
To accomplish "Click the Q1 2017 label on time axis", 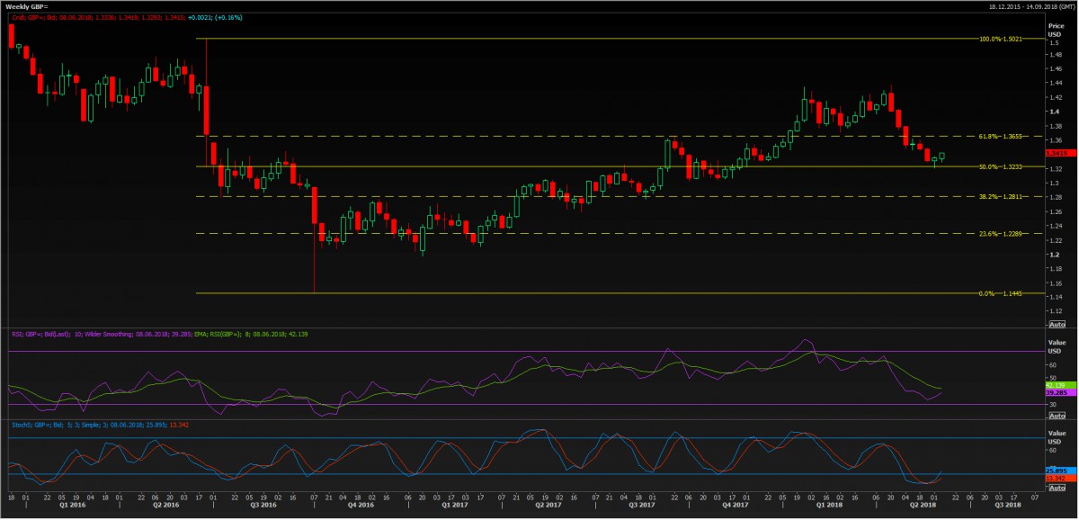I will pos(453,506).
